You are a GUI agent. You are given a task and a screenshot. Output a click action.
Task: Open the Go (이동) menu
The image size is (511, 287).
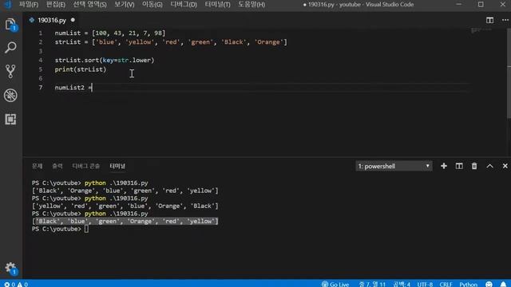(x=153, y=5)
